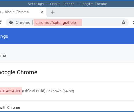Bookmark this page with the star icon
The height and width of the screenshot is (112, 134).
pos(124,22)
